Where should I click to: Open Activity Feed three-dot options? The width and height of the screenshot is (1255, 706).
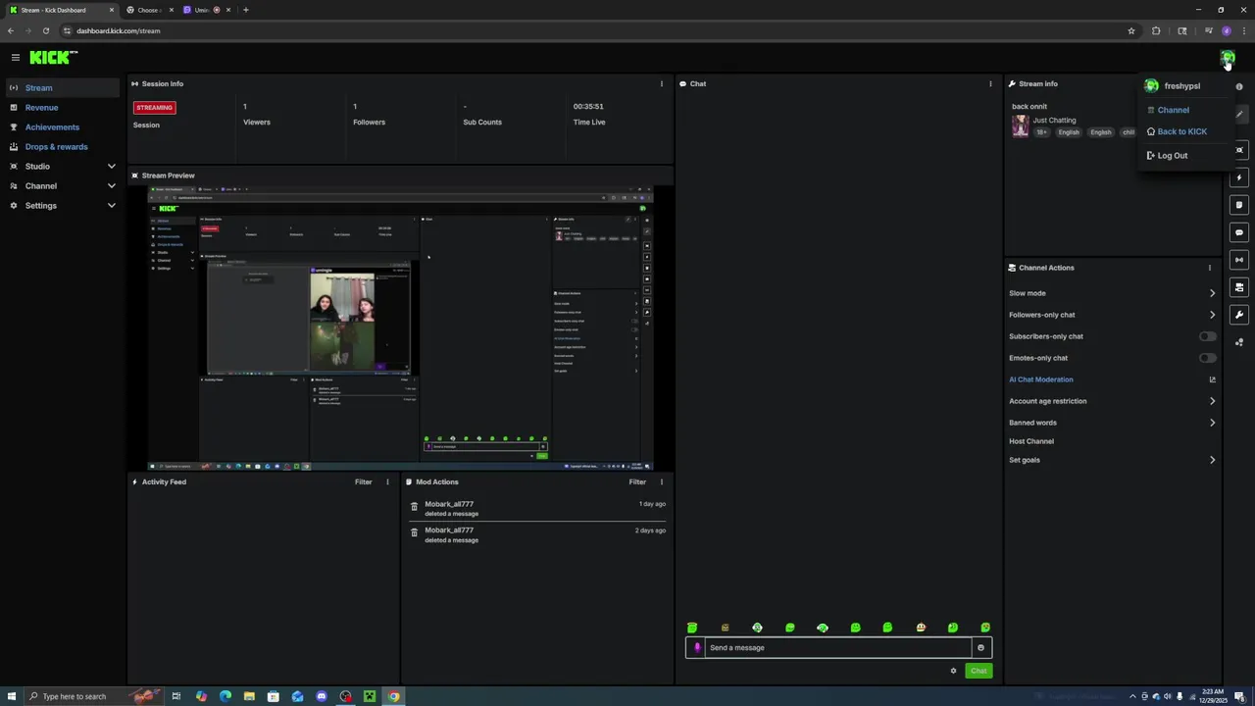pos(387,482)
